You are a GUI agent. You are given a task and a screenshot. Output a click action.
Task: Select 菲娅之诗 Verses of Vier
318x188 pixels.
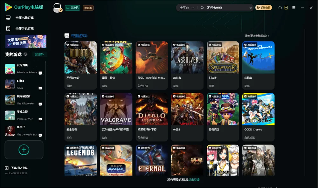pyautogui.click(x=24, y=116)
